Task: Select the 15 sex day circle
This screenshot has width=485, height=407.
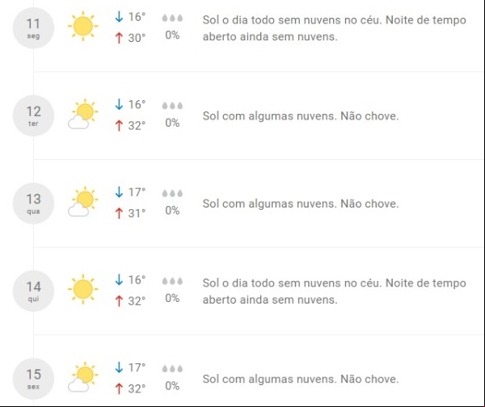Action: 33,379
